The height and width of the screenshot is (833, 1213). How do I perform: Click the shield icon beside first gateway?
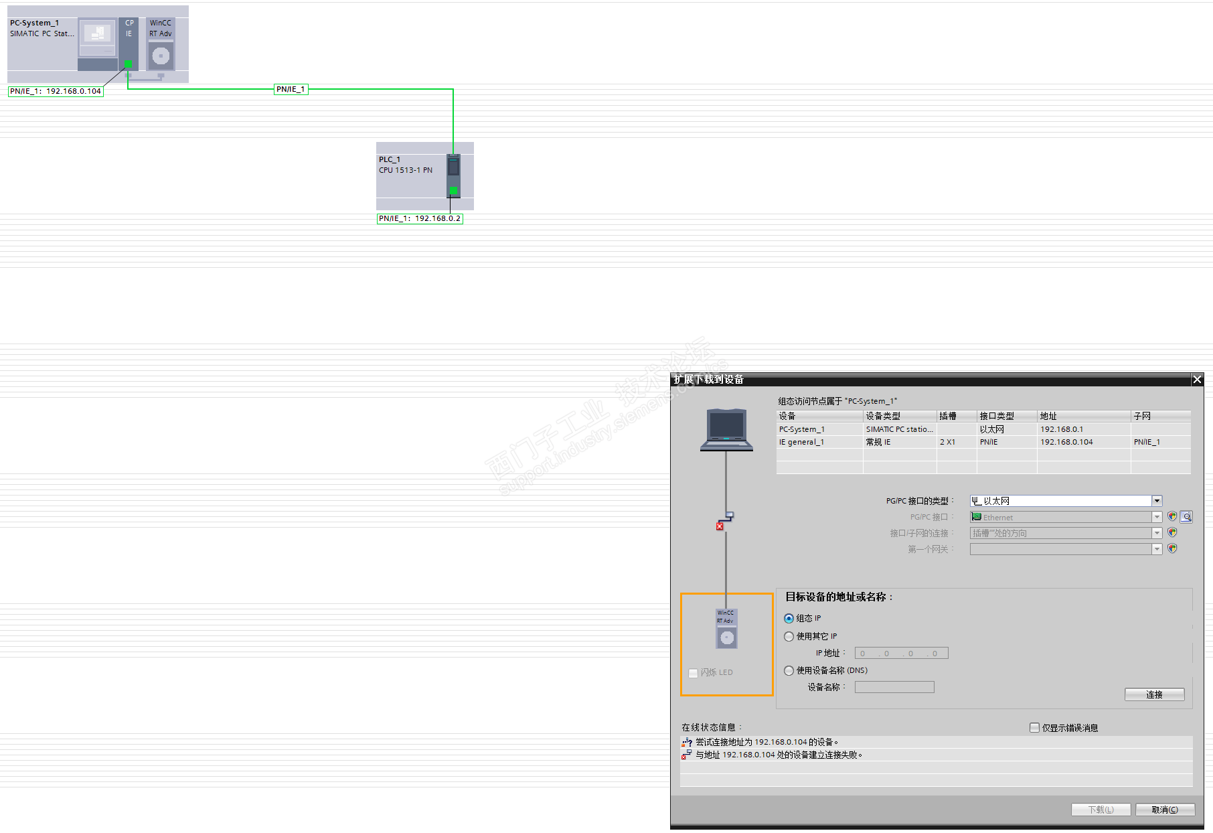1172,548
